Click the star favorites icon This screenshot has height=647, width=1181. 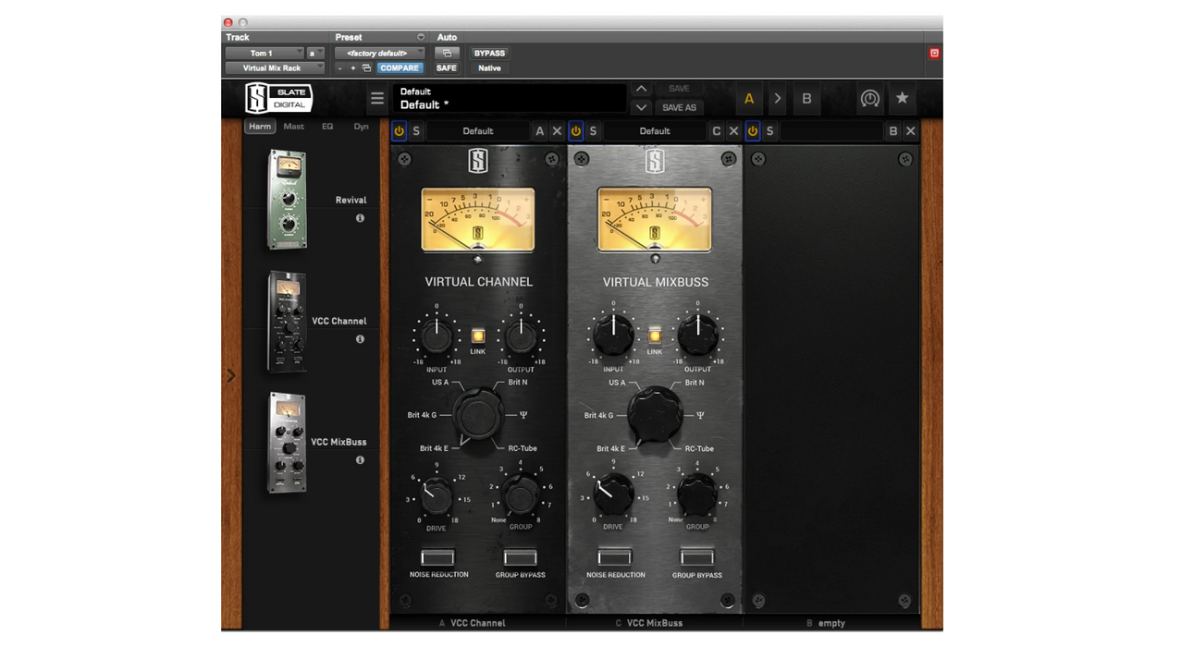coord(902,99)
